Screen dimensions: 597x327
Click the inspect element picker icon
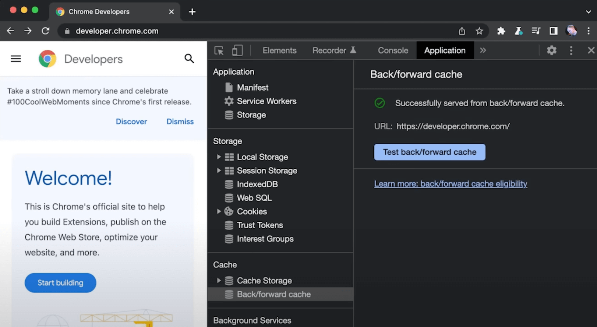pos(219,50)
